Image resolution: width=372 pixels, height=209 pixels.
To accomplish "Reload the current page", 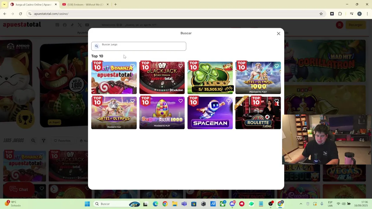I will point(20,14).
